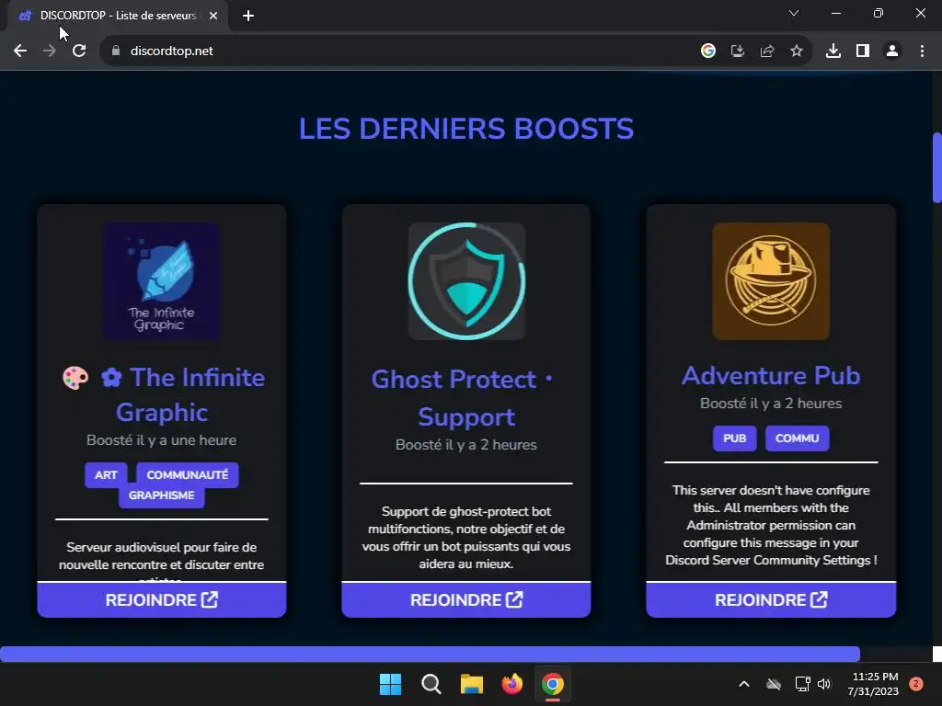Viewport: 942px width, 706px height.
Task: Open the clock showing 11:25 PM
Action: click(873, 684)
